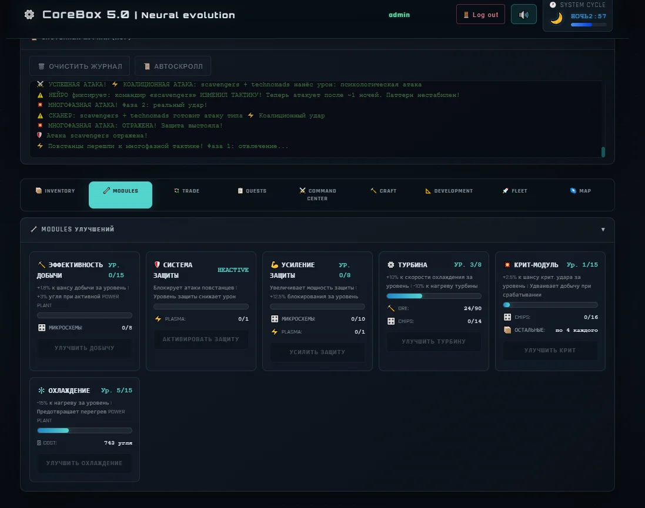Click the warning icon on СКАНЕР log line
This screenshot has height=508, width=645.
coord(41,116)
